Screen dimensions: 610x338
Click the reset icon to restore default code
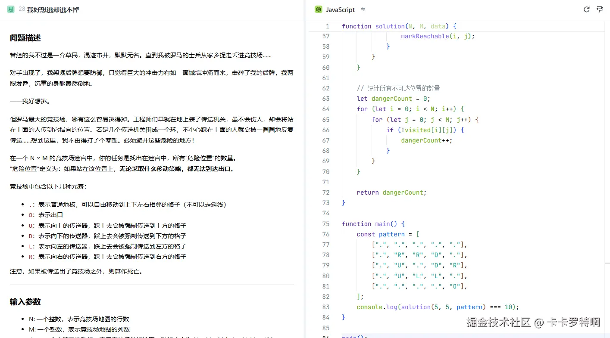(586, 9)
